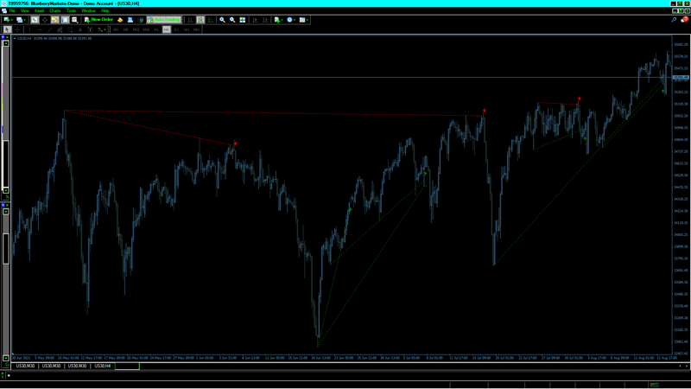
Task: Open the MetaEditor icon beside New Order
Action: pyautogui.click(x=120, y=20)
